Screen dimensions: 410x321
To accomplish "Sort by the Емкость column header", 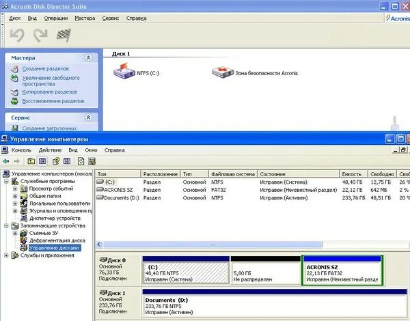I will tap(353, 174).
